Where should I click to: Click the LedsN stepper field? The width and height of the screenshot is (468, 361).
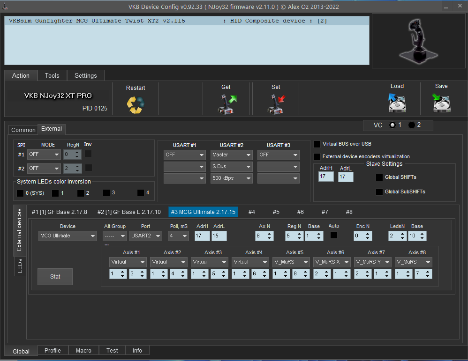pos(398,236)
